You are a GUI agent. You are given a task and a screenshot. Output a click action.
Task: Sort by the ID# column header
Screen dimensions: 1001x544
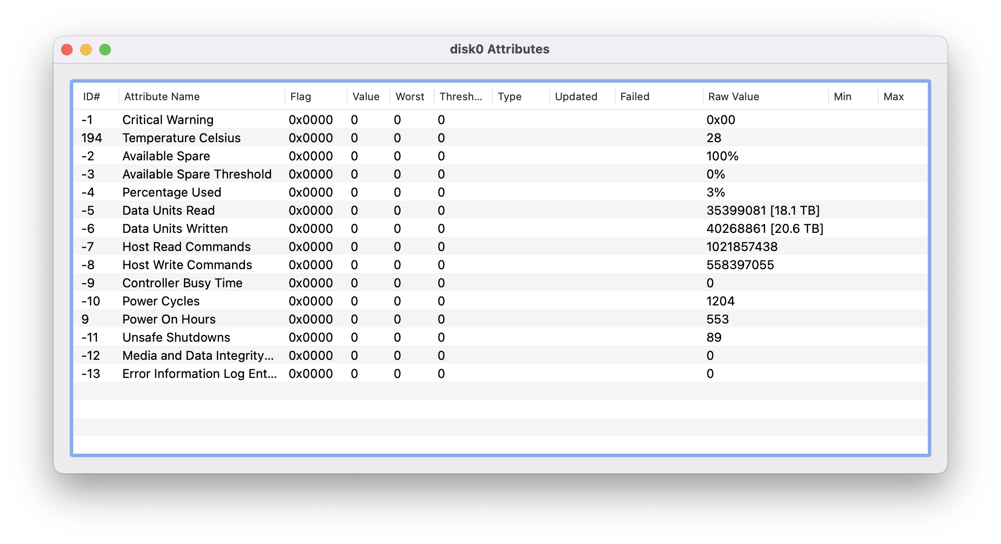pyautogui.click(x=92, y=96)
